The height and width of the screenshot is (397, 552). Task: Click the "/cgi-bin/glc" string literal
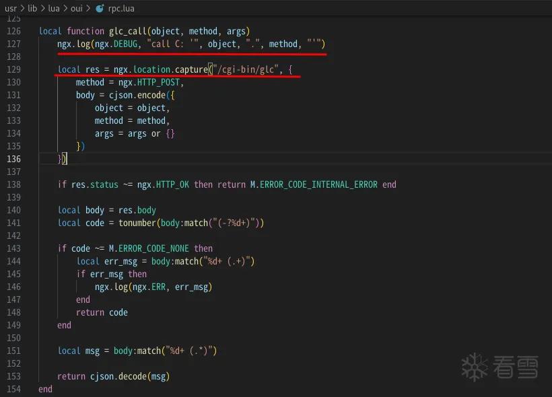tap(246, 70)
